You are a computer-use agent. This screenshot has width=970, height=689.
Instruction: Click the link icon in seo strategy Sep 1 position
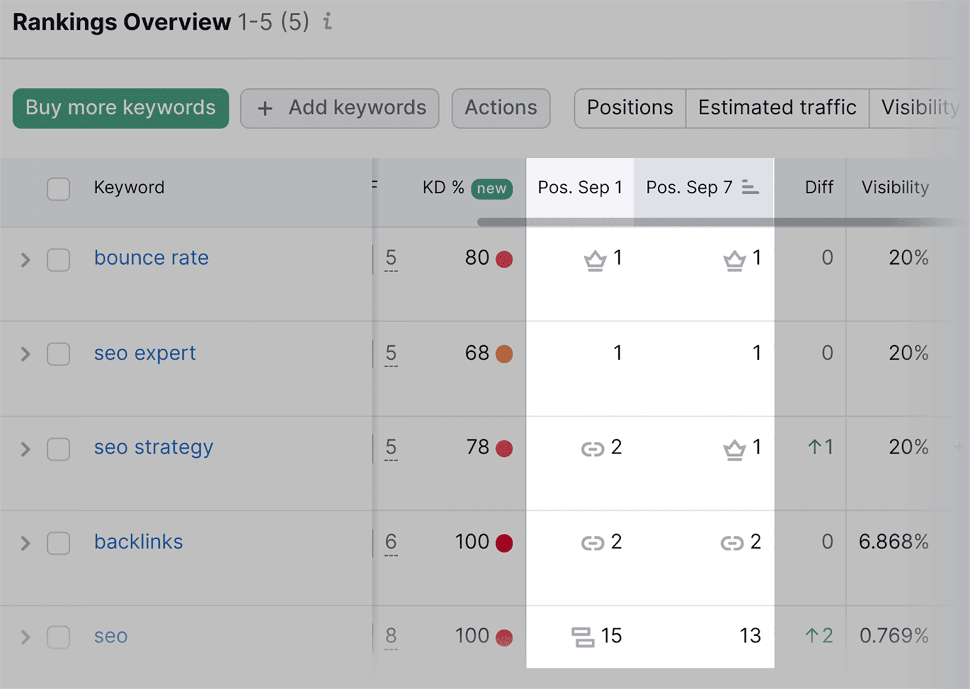(x=592, y=449)
